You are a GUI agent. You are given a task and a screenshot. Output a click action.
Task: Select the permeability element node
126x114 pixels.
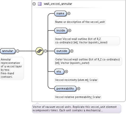[65, 88]
